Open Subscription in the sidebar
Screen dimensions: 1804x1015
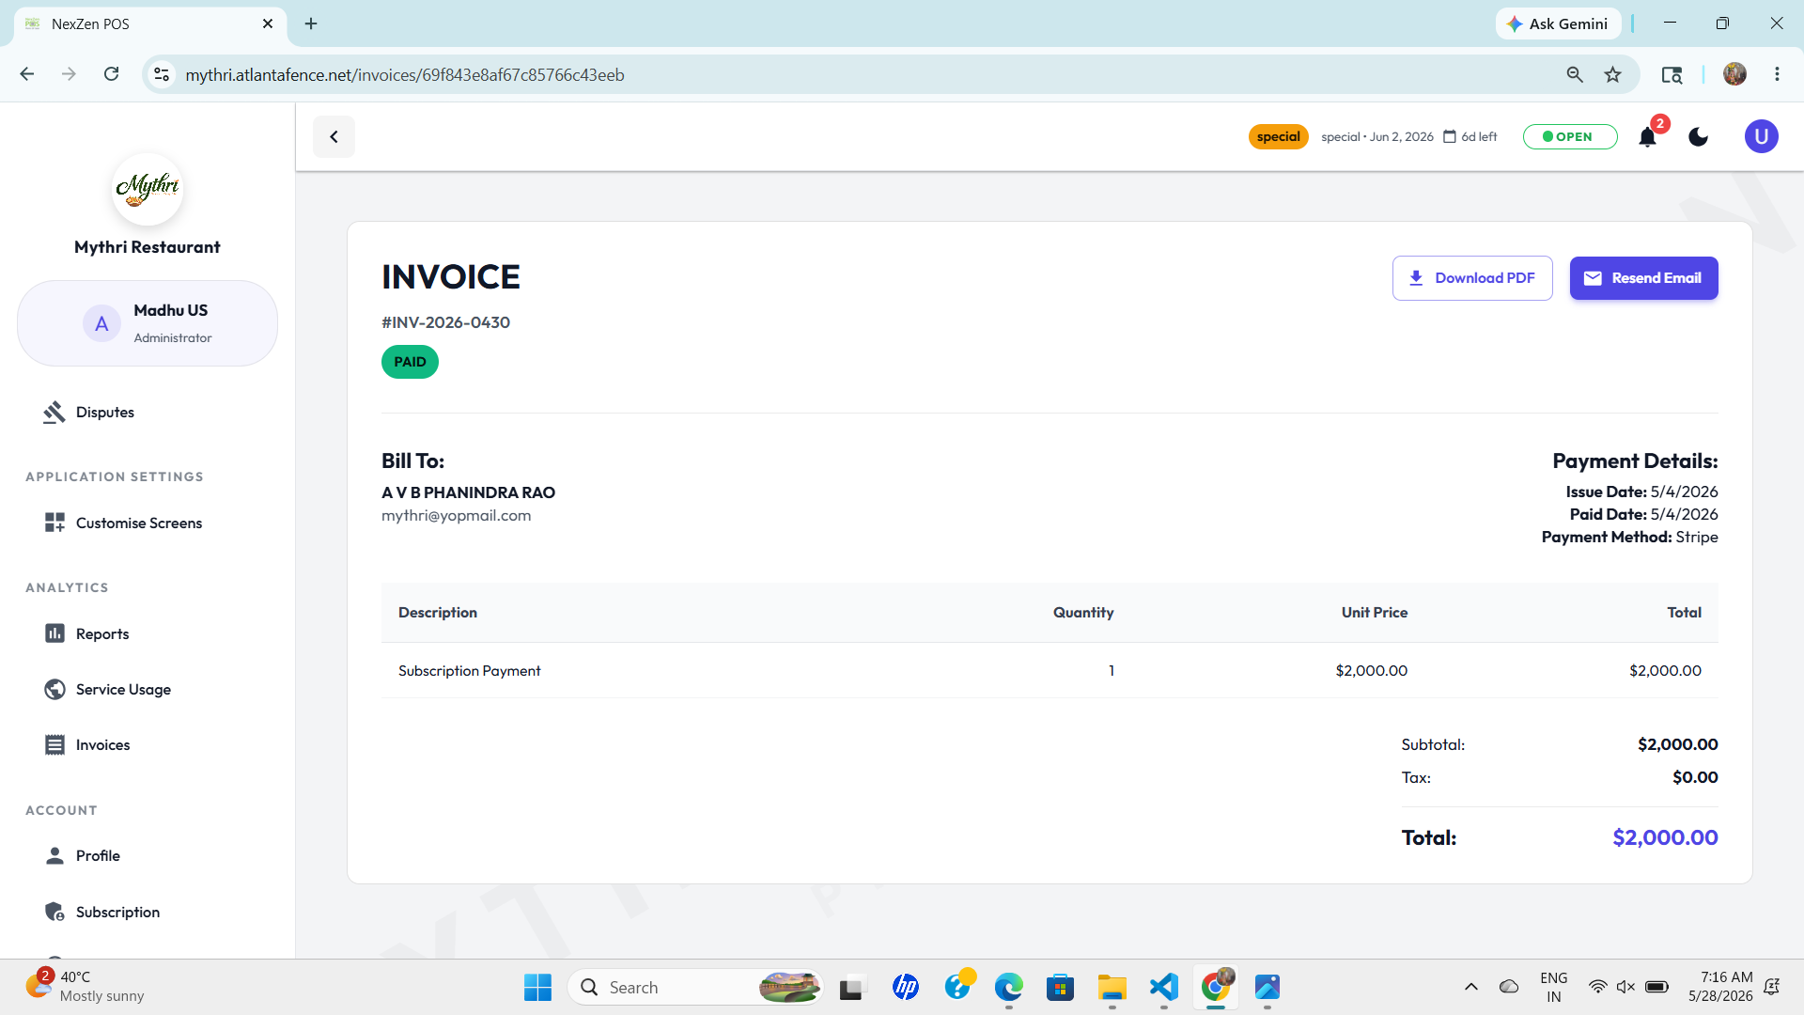(x=117, y=913)
